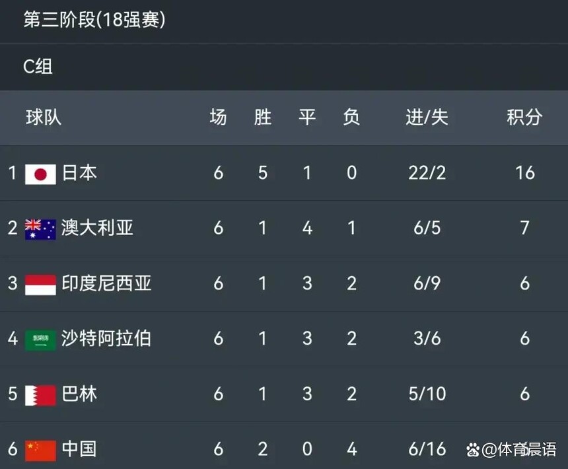Open the 日本 team row
The image size is (568, 469).
[x=284, y=173]
